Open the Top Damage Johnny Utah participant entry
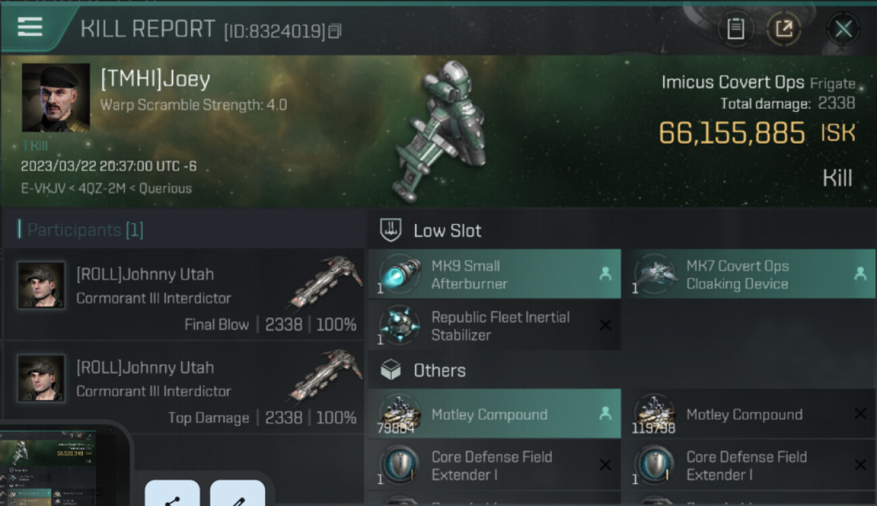The height and width of the screenshot is (506, 877). coord(183,387)
